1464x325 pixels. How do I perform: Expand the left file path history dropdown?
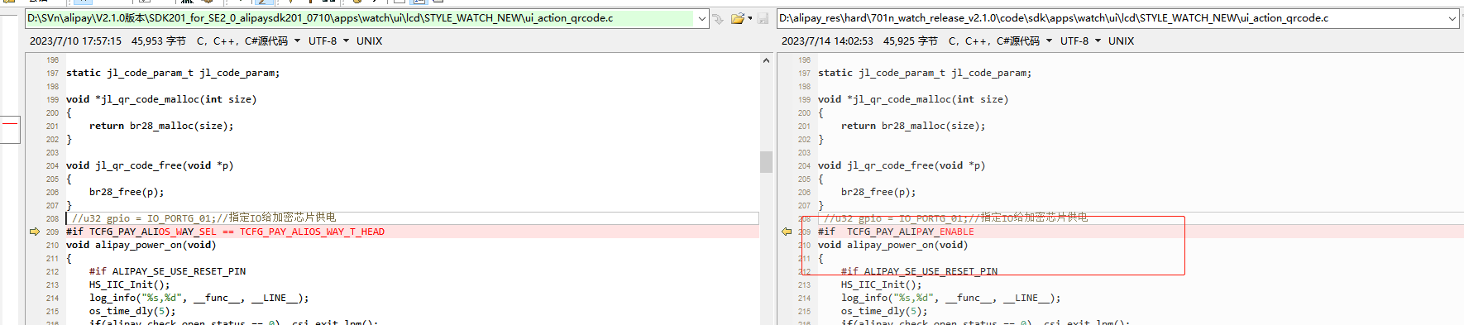pos(702,18)
